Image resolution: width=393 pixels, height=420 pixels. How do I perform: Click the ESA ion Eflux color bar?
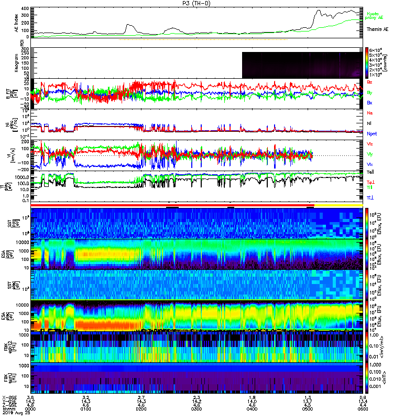(366, 255)
